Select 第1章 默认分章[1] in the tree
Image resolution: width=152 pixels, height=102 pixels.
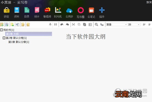pos(19,42)
